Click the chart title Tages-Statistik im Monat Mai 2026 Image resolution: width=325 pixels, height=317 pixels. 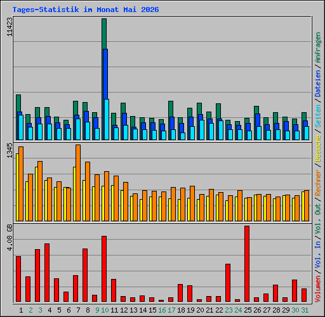point(86,10)
